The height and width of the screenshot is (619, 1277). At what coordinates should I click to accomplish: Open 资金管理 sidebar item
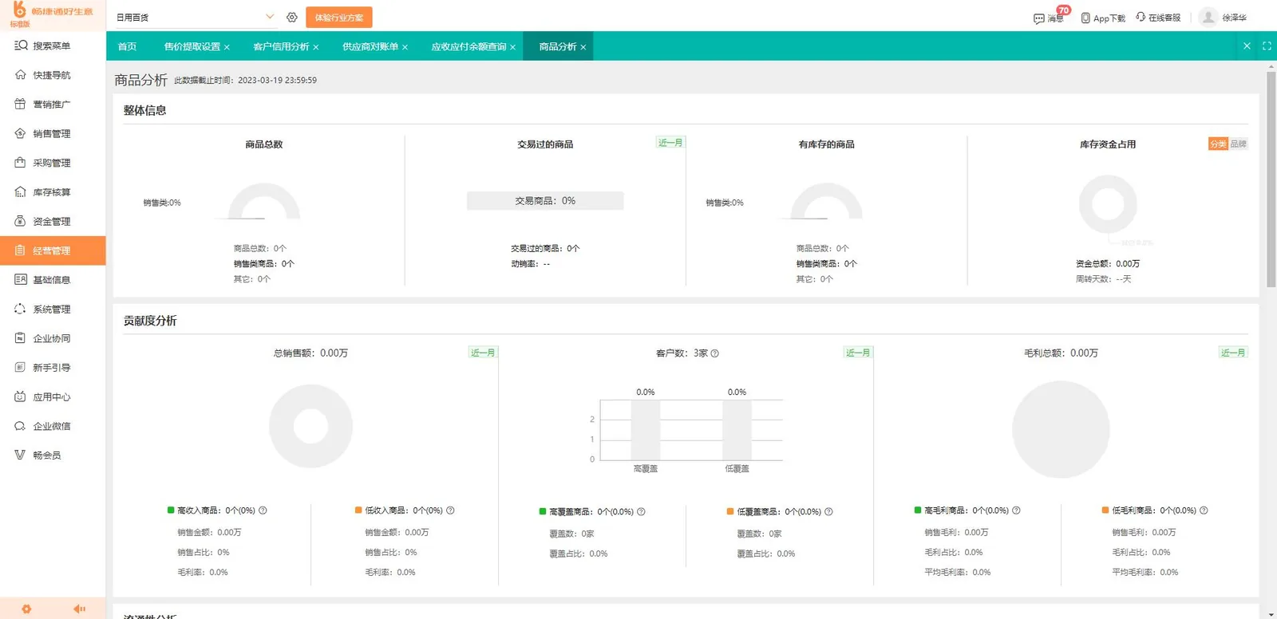coord(53,222)
